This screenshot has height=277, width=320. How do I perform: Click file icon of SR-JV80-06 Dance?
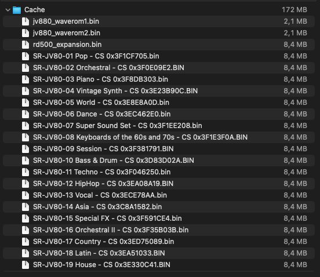coord(26,114)
